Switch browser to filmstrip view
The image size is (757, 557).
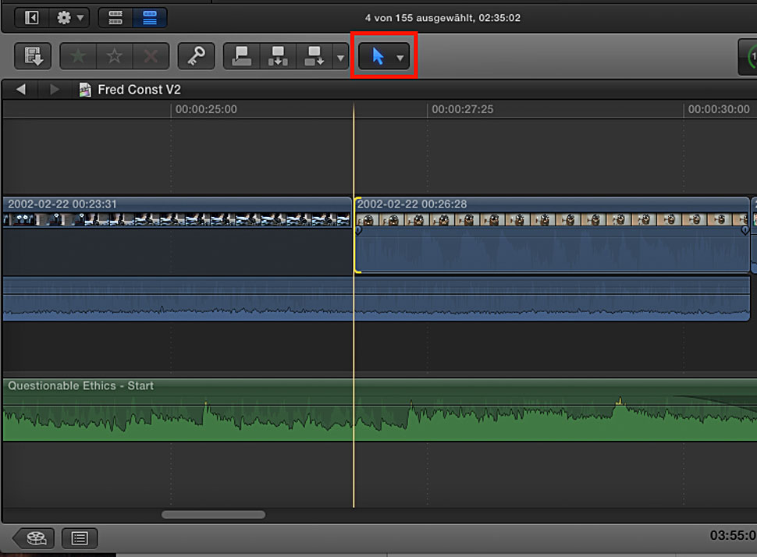pos(114,17)
